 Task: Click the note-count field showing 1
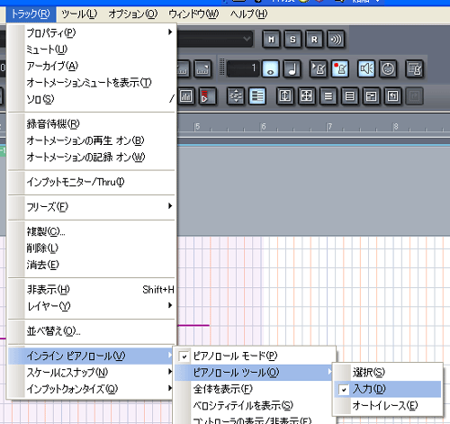243,68
